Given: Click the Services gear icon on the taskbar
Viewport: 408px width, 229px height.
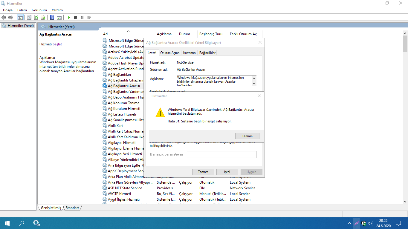Looking at the screenshot, I should tap(36, 223).
